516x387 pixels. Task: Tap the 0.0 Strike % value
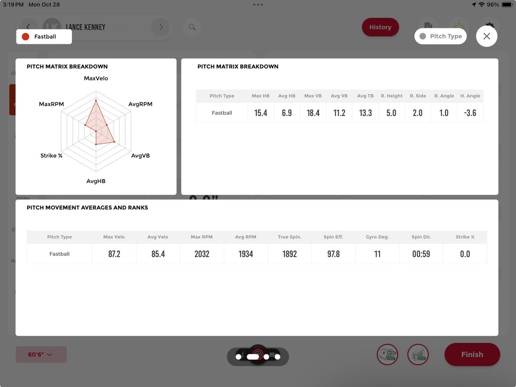pyautogui.click(x=465, y=254)
